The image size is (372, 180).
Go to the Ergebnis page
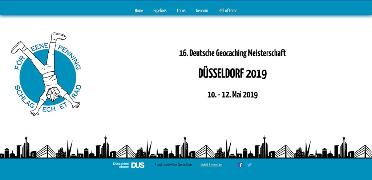tap(160, 11)
